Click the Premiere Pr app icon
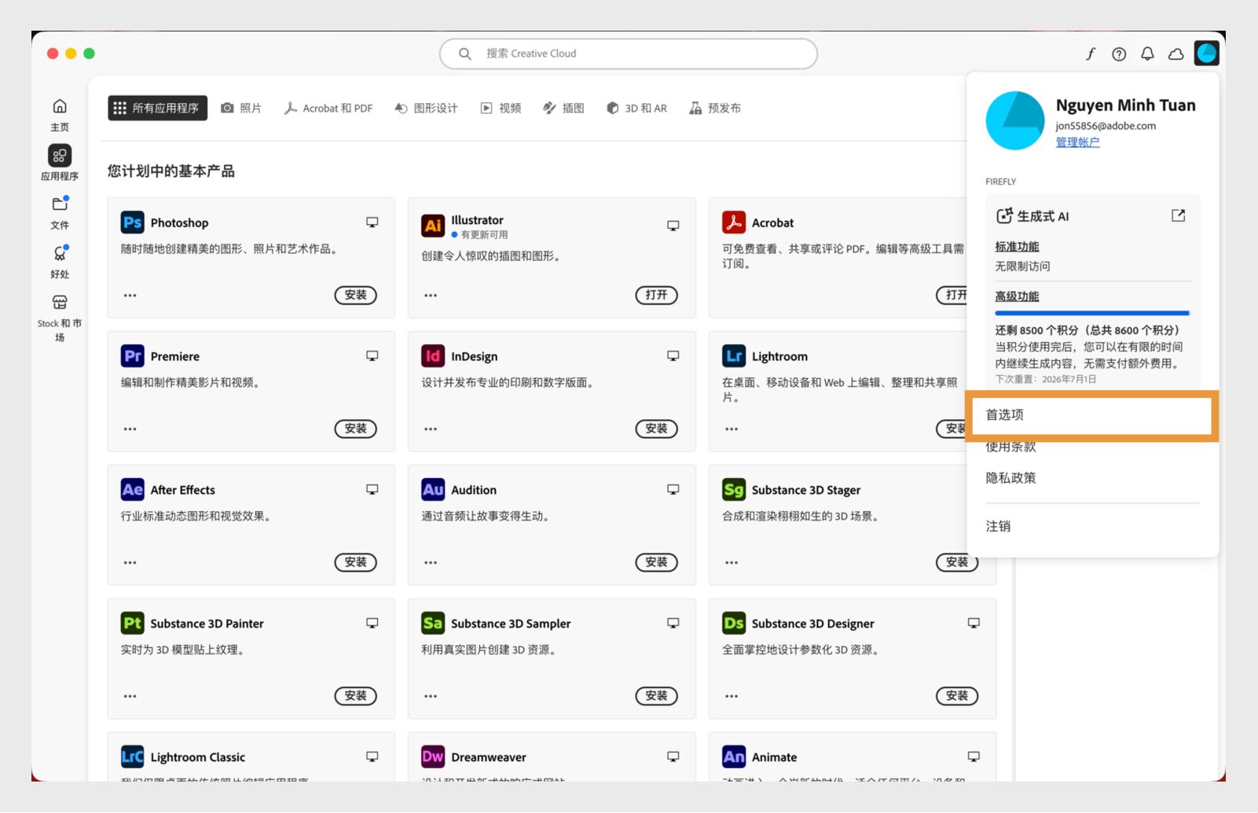Image resolution: width=1258 pixels, height=813 pixels. (133, 356)
